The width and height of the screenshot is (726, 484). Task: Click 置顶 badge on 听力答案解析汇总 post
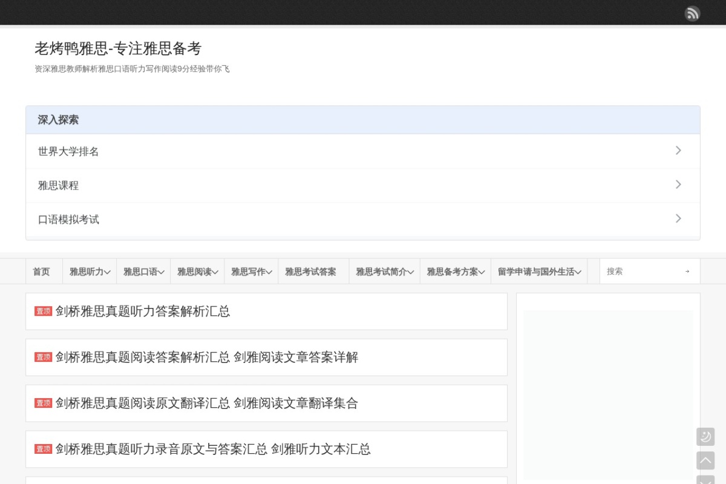[44, 311]
